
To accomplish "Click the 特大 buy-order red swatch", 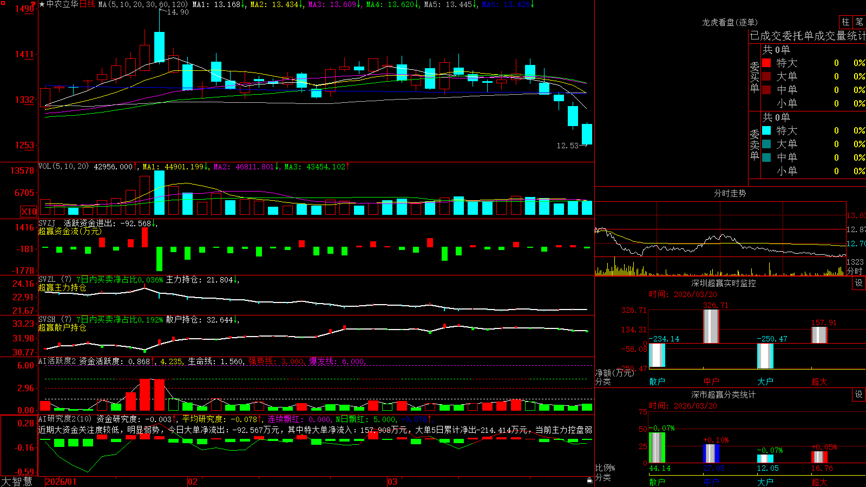I will (x=766, y=63).
